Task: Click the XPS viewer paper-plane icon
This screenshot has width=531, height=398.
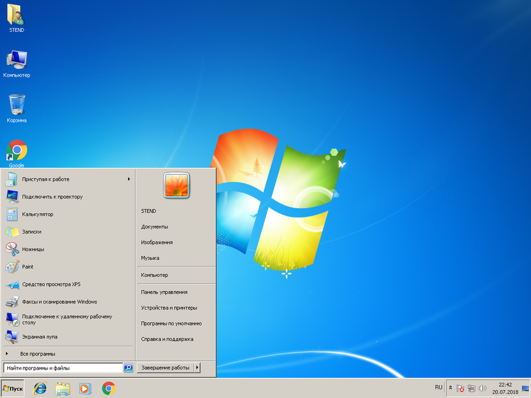Action: [x=12, y=284]
